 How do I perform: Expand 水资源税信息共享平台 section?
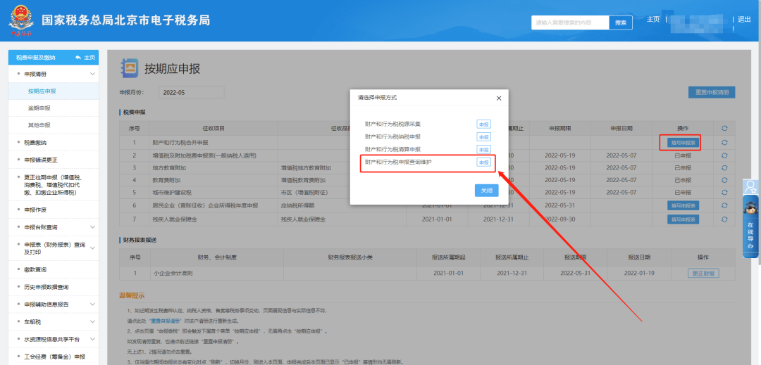point(92,339)
